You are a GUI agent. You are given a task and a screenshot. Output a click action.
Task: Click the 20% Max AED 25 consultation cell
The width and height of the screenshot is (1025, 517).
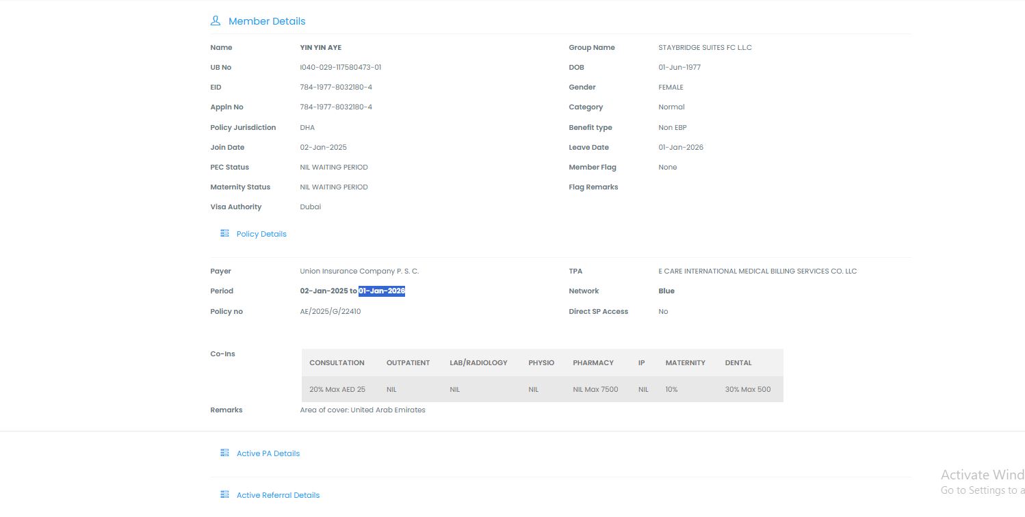point(337,389)
